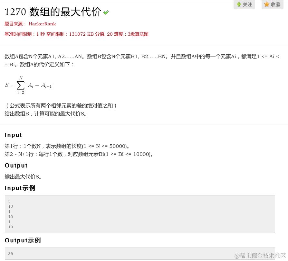Click the green solved checkmark beside the title
The height and width of the screenshot is (261, 288).
click(x=106, y=12)
